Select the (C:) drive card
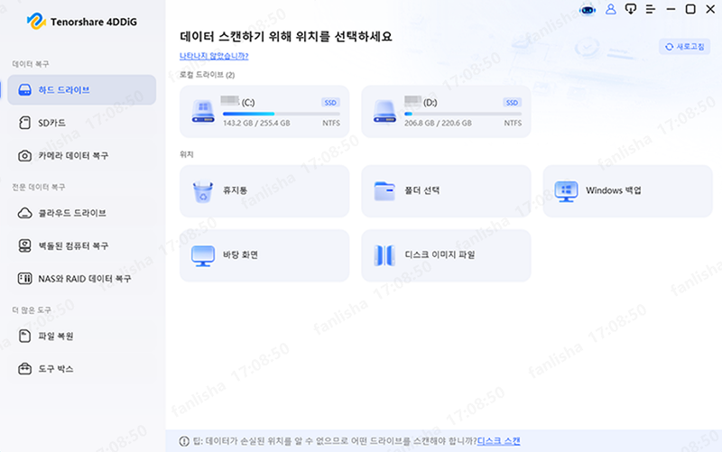This screenshot has height=452, width=722. (264, 111)
